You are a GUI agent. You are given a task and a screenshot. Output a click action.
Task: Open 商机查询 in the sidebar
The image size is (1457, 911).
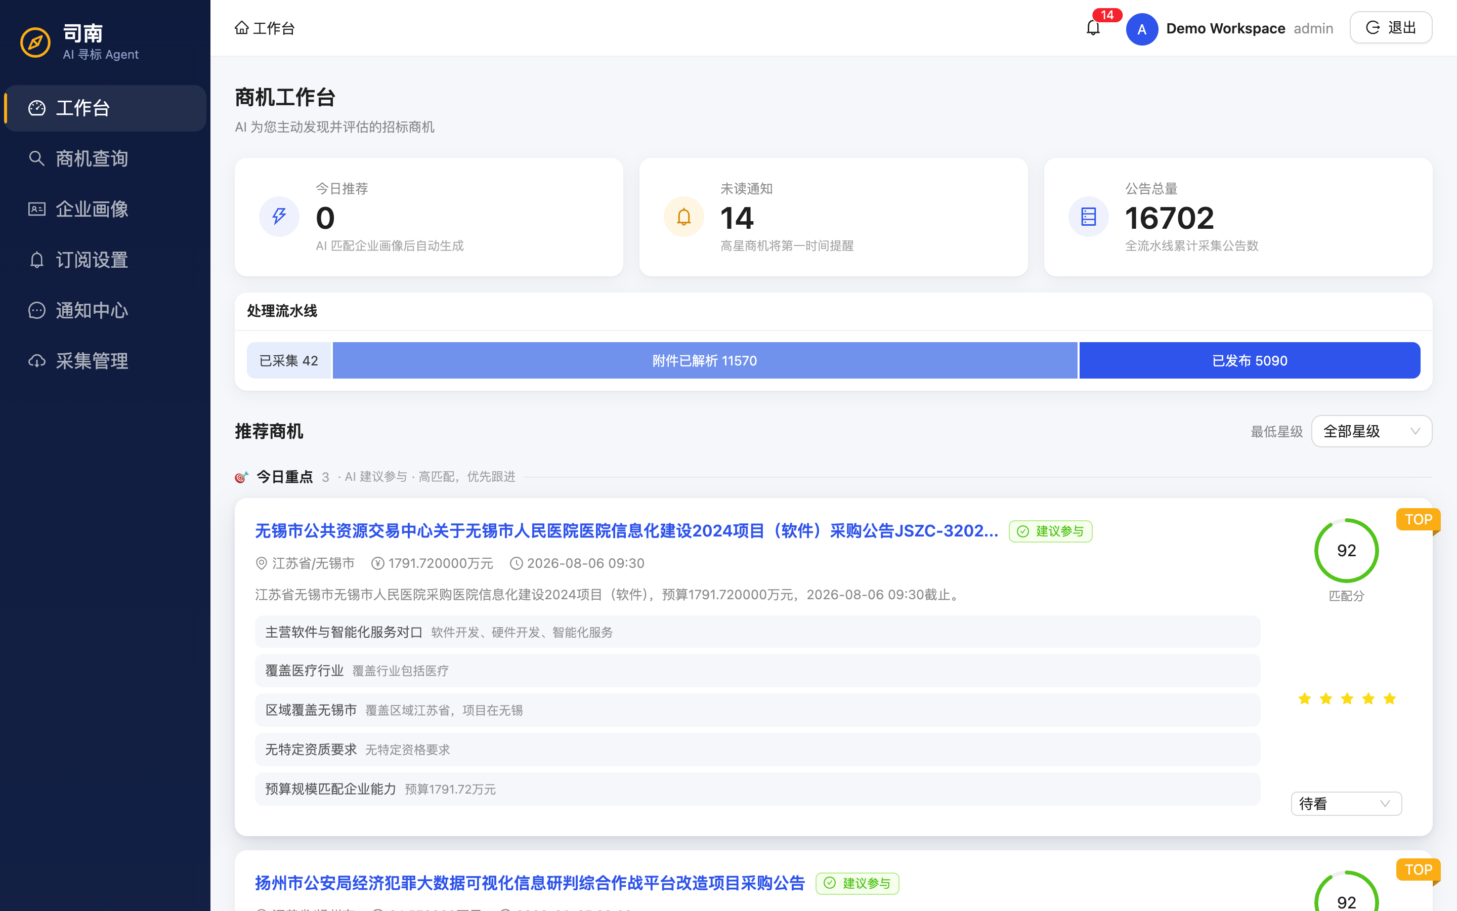click(x=105, y=158)
